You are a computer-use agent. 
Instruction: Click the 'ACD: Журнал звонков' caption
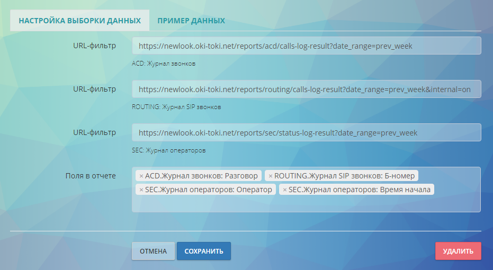[x=164, y=64]
